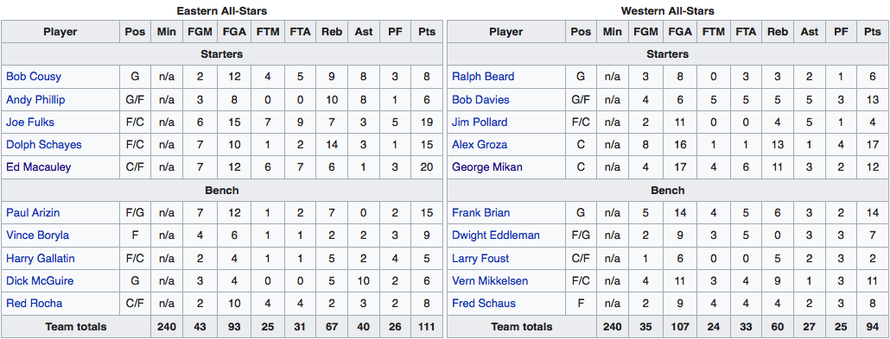
Task: Open the Dwight Eddleman link
Action: tap(495, 235)
